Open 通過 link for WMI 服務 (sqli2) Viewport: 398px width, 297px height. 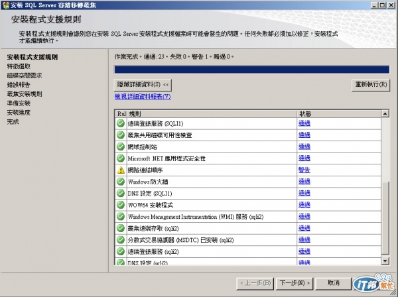[x=304, y=217]
